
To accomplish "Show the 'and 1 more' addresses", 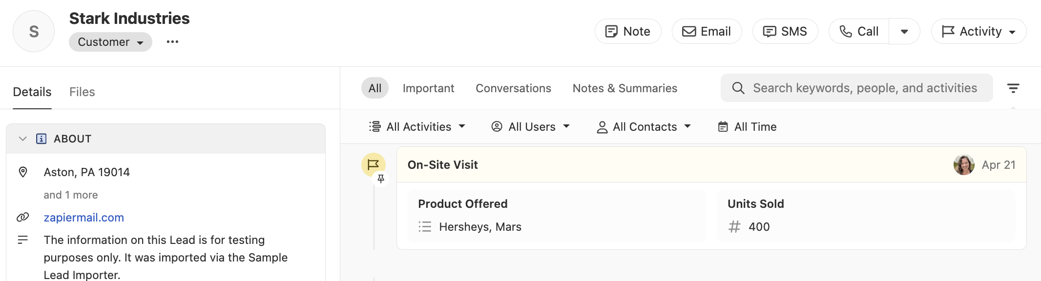I will pyautogui.click(x=71, y=195).
